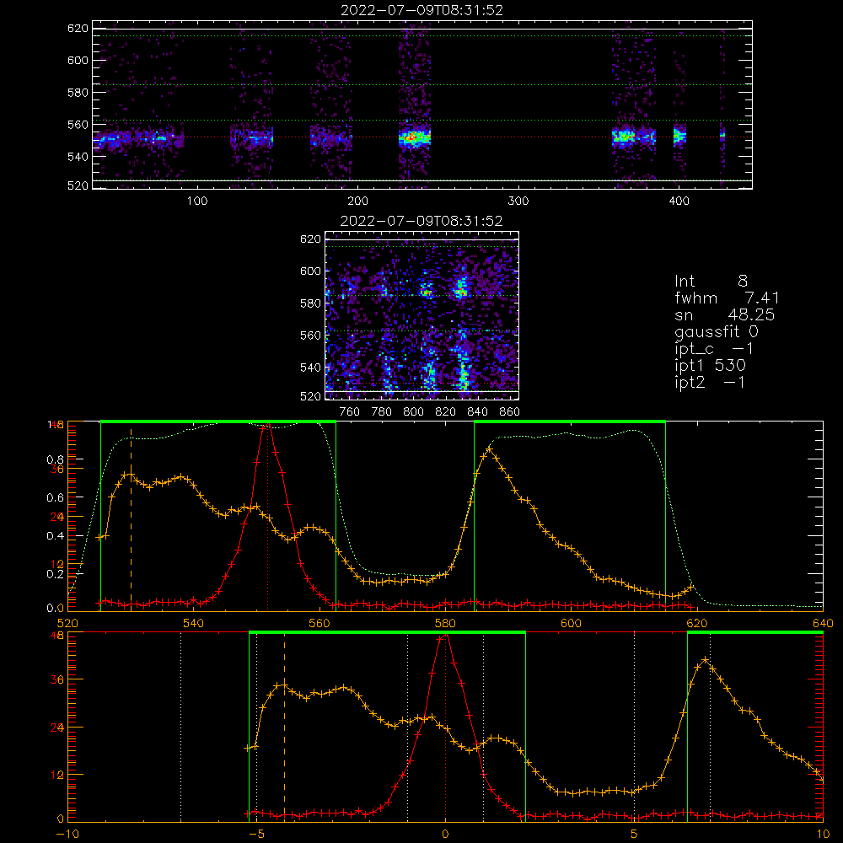The width and height of the screenshot is (843, 843).
Task: Select the 'fwhm 7.41' value
Action: (x=727, y=298)
